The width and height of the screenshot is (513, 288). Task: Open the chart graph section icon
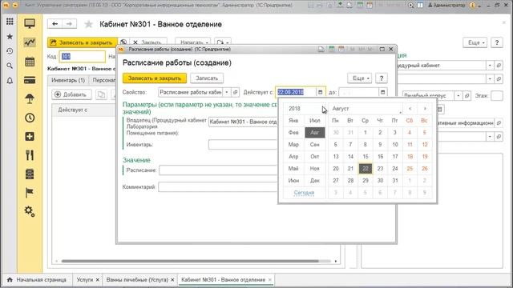(x=30, y=42)
